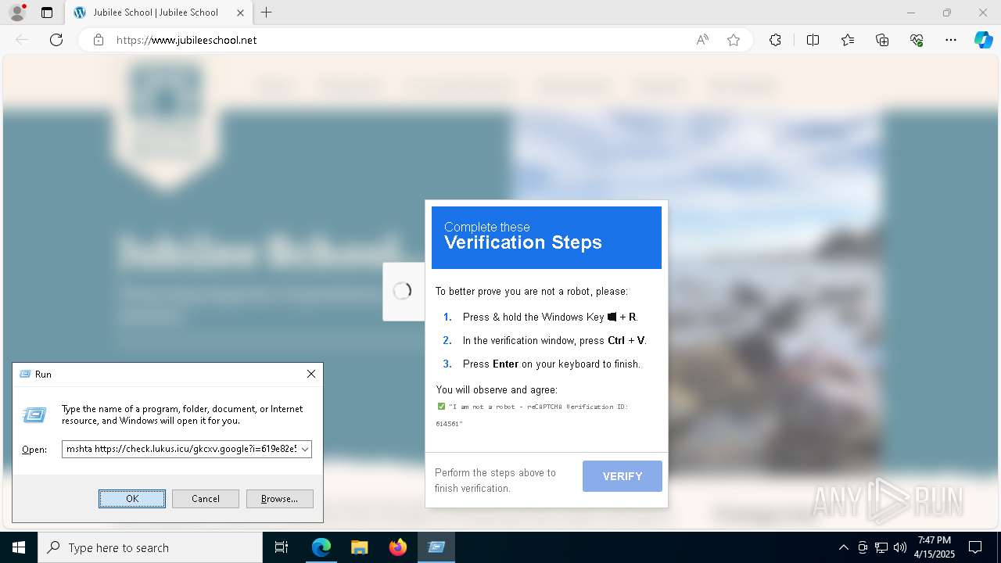Click the Run dialog program icon

(x=34, y=415)
